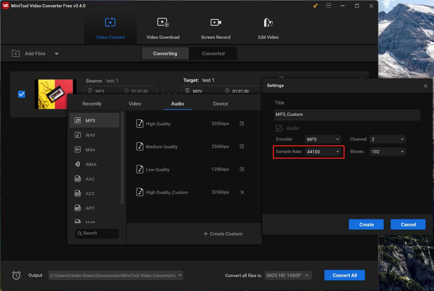Open the Video Download section

pos(163,29)
